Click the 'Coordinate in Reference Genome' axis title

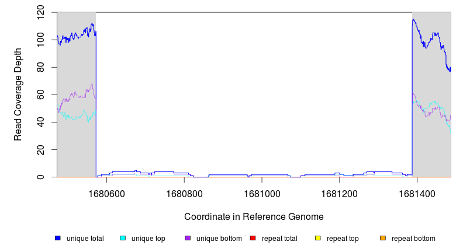pyautogui.click(x=254, y=216)
